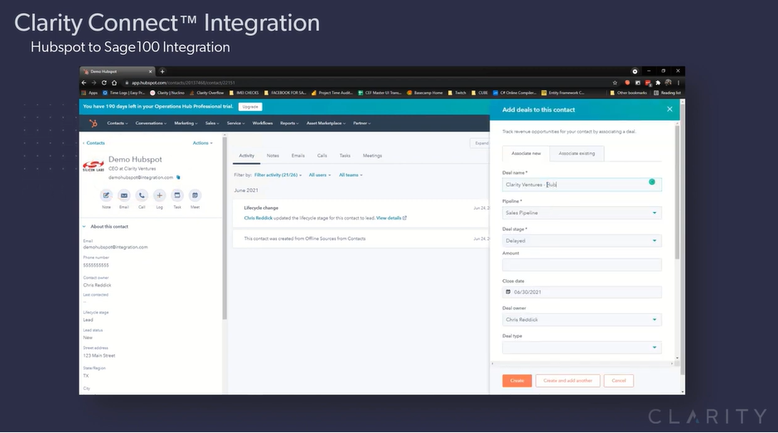Click the Silicon Labs company logo avatar
The image size is (778, 433).
[94, 165]
